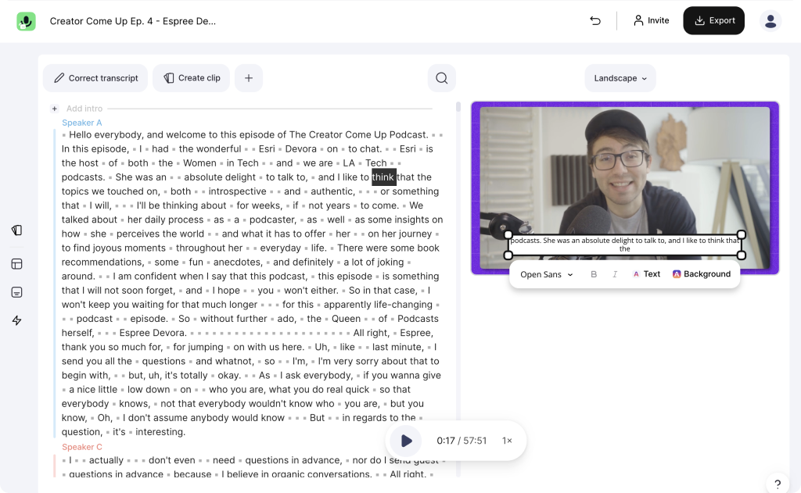Click the word "podcaster," in the transcript
801x493 pixels.
272,220
